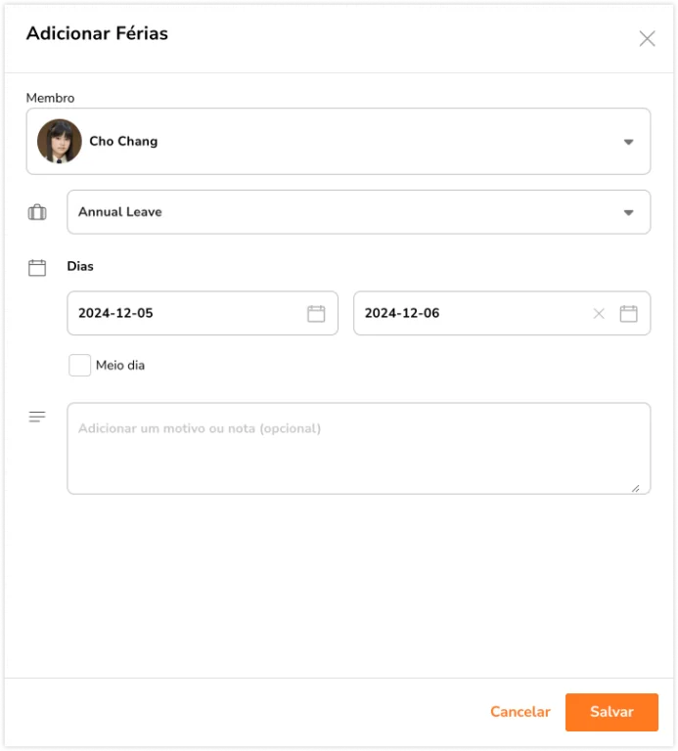Expand the Membro dropdown arrow
The image size is (678, 751).
click(x=629, y=142)
